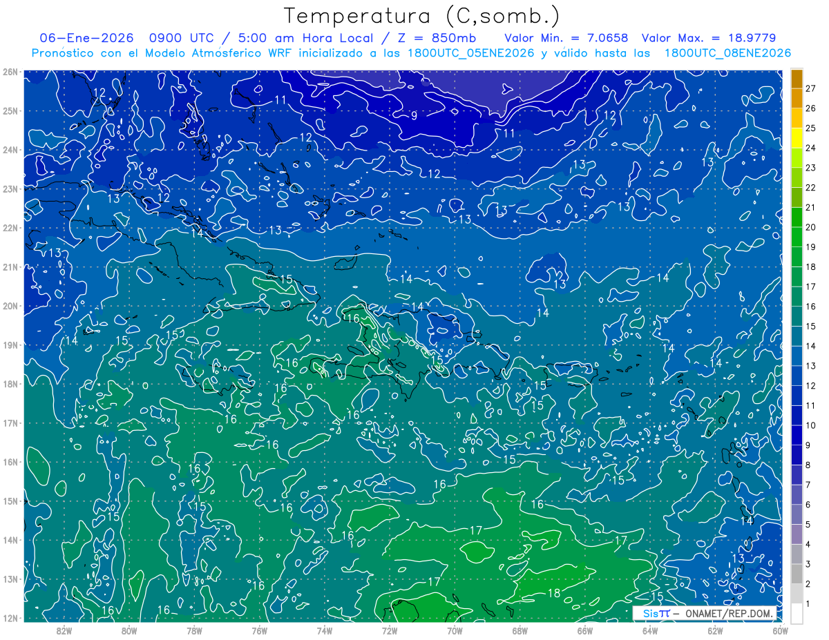The height and width of the screenshot is (640, 829).
Task: Click the "26N" latitude axis label
Action: click(x=10, y=72)
